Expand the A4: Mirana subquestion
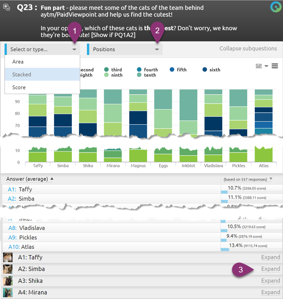The width and height of the screenshot is (283, 299). point(271,292)
